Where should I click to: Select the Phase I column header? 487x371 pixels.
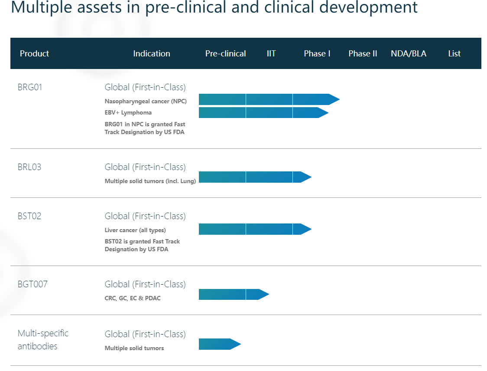pos(317,53)
